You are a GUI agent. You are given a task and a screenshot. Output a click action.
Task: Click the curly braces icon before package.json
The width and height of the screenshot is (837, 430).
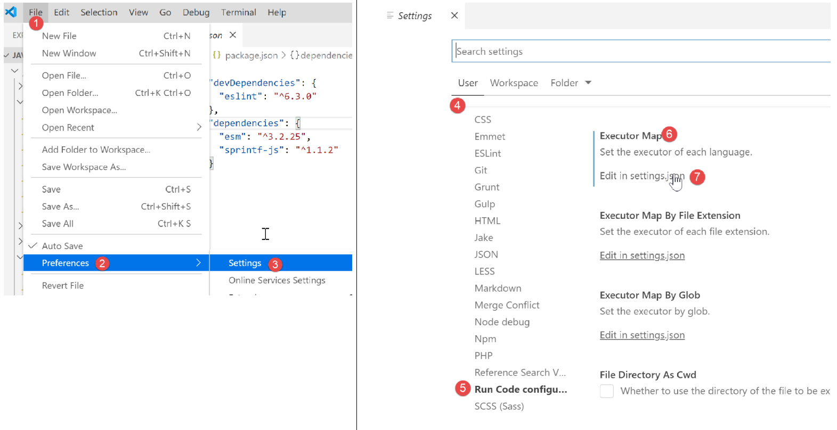click(x=217, y=55)
